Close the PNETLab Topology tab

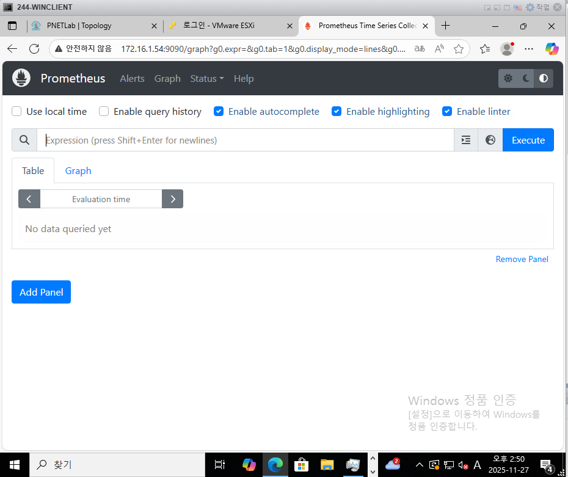pos(154,26)
